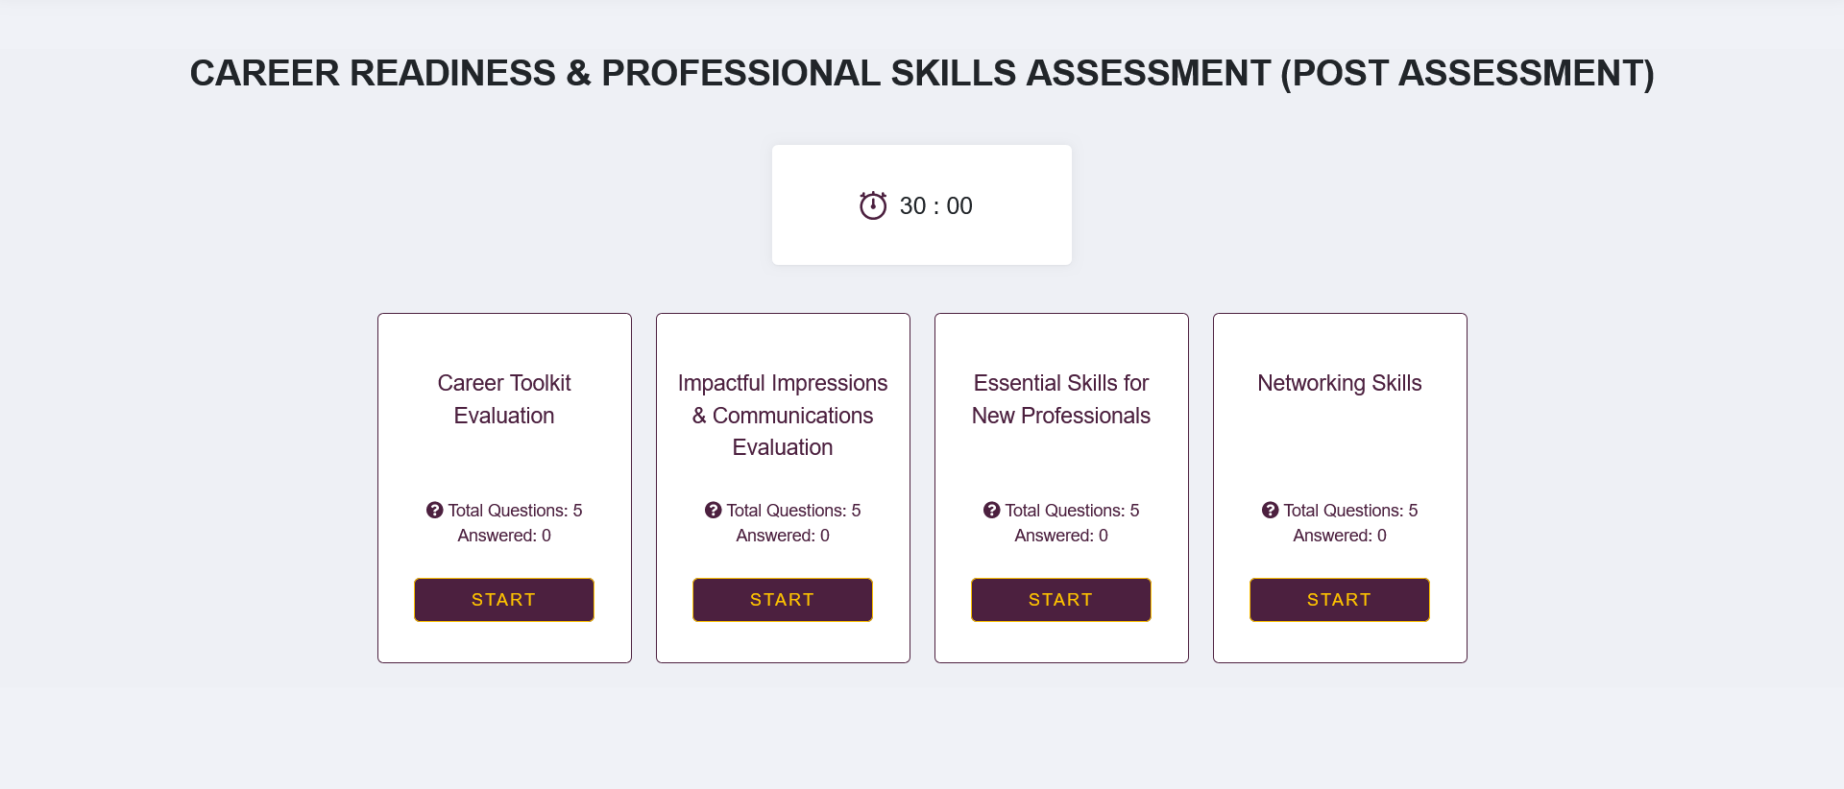Start the Career Toolkit Evaluation
The height and width of the screenshot is (789, 1844).
point(504,600)
